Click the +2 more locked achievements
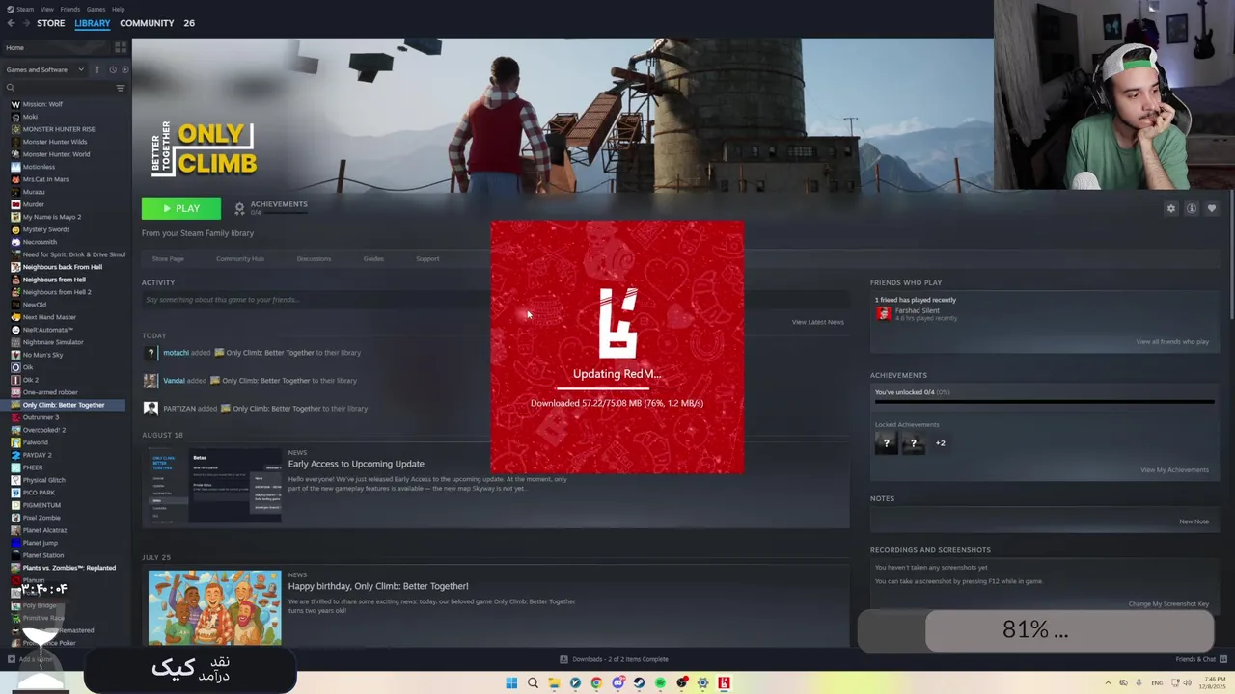Viewport: 1235px width, 694px height. [x=940, y=443]
